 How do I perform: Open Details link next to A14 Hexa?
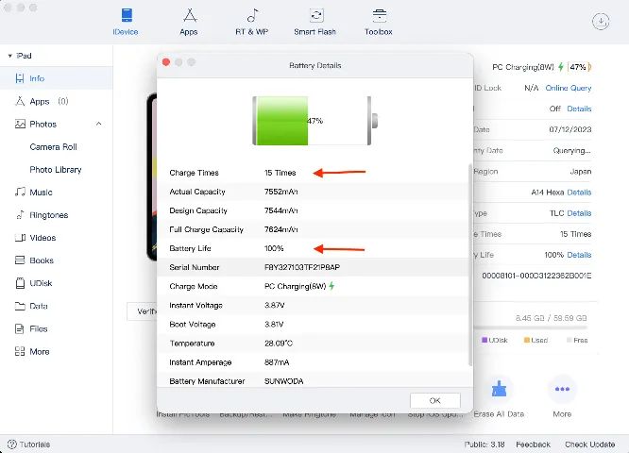(x=579, y=193)
